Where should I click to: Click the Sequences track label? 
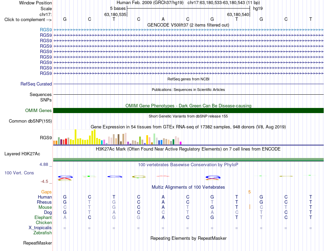(41, 94)
